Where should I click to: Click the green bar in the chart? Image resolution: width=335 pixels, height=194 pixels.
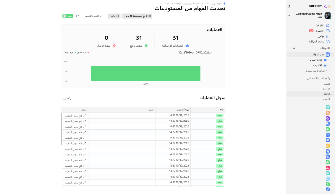(146, 73)
